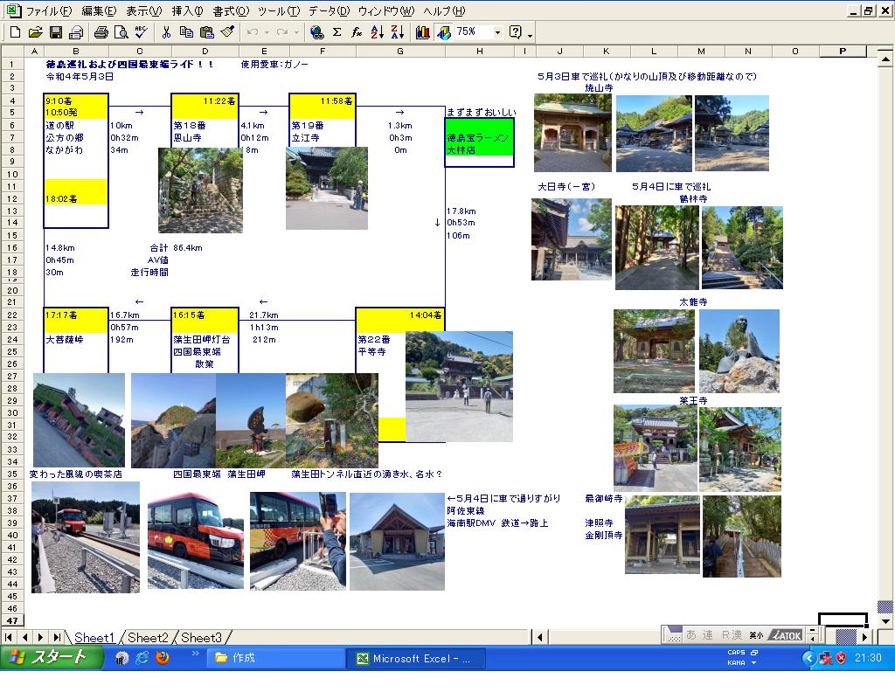895x699 pixels.
Task: Click the AutoSum sigma icon
Action: 336,32
